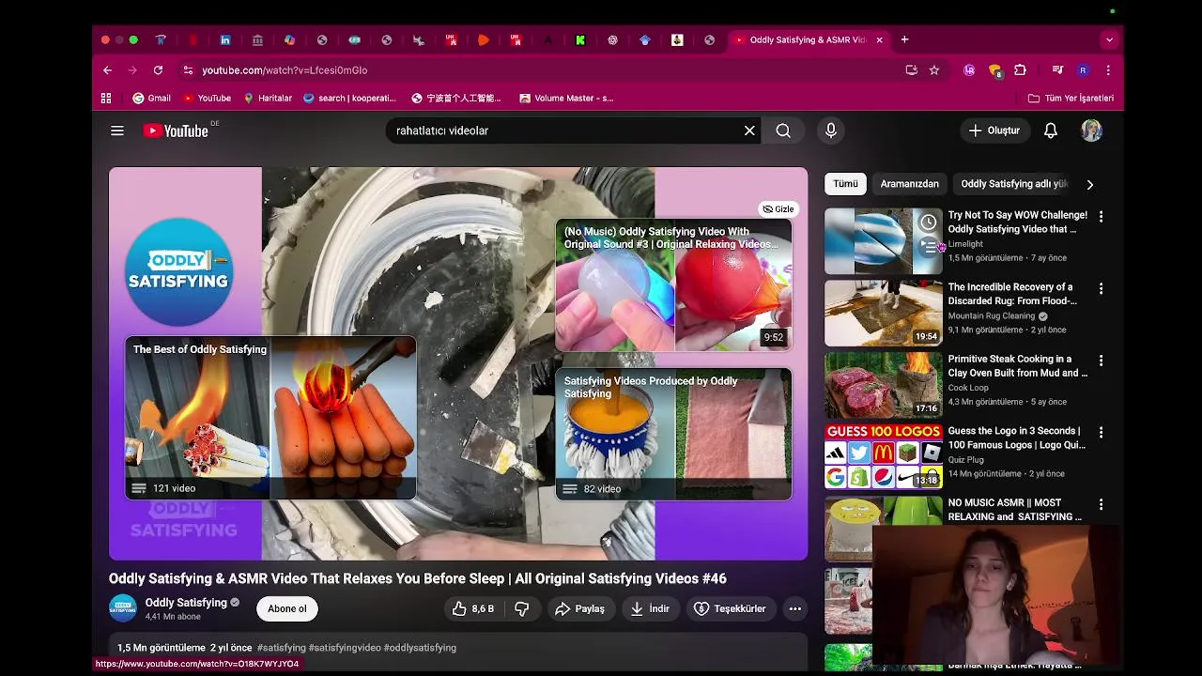Click the browser address bar URL
This screenshot has height=676, width=1202.
[285, 70]
